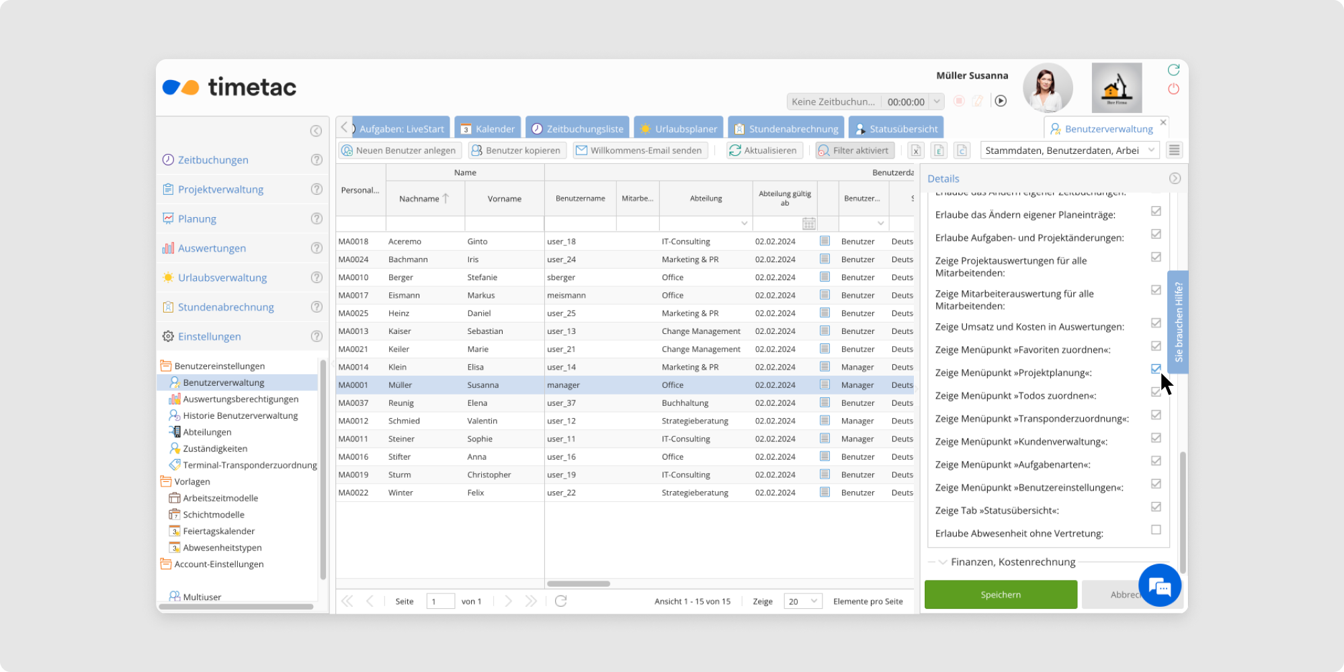1344x672 pixels.
Task: Open the Zeitbuchungsliste tab
Action: tap(578, 128)
